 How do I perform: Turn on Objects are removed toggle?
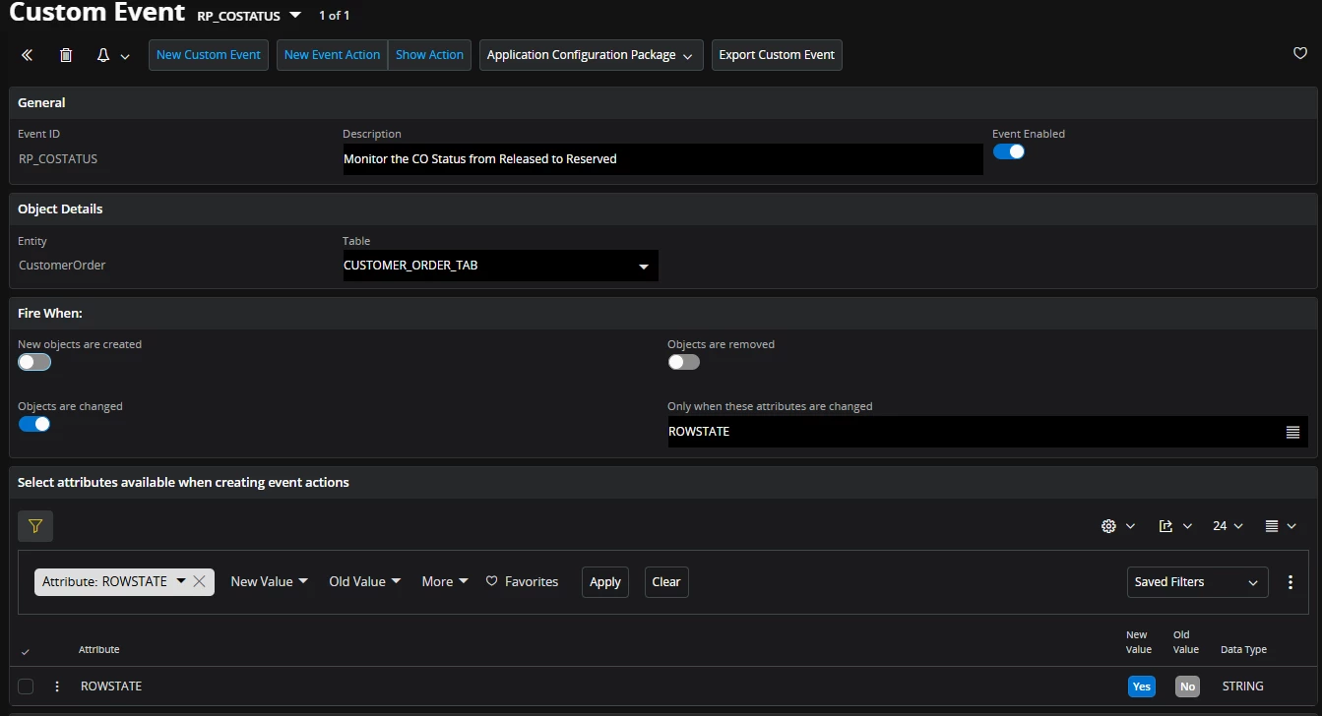[684, 362]
